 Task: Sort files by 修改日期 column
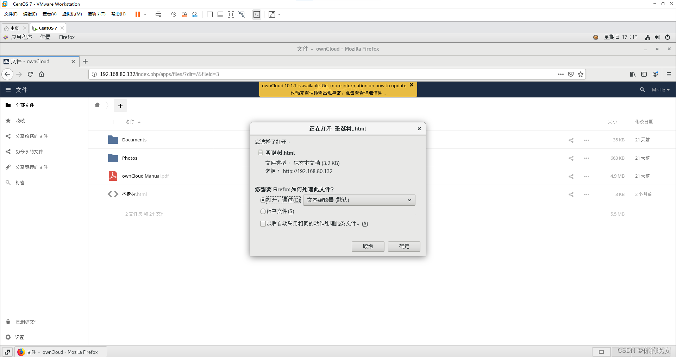point(644,122)
